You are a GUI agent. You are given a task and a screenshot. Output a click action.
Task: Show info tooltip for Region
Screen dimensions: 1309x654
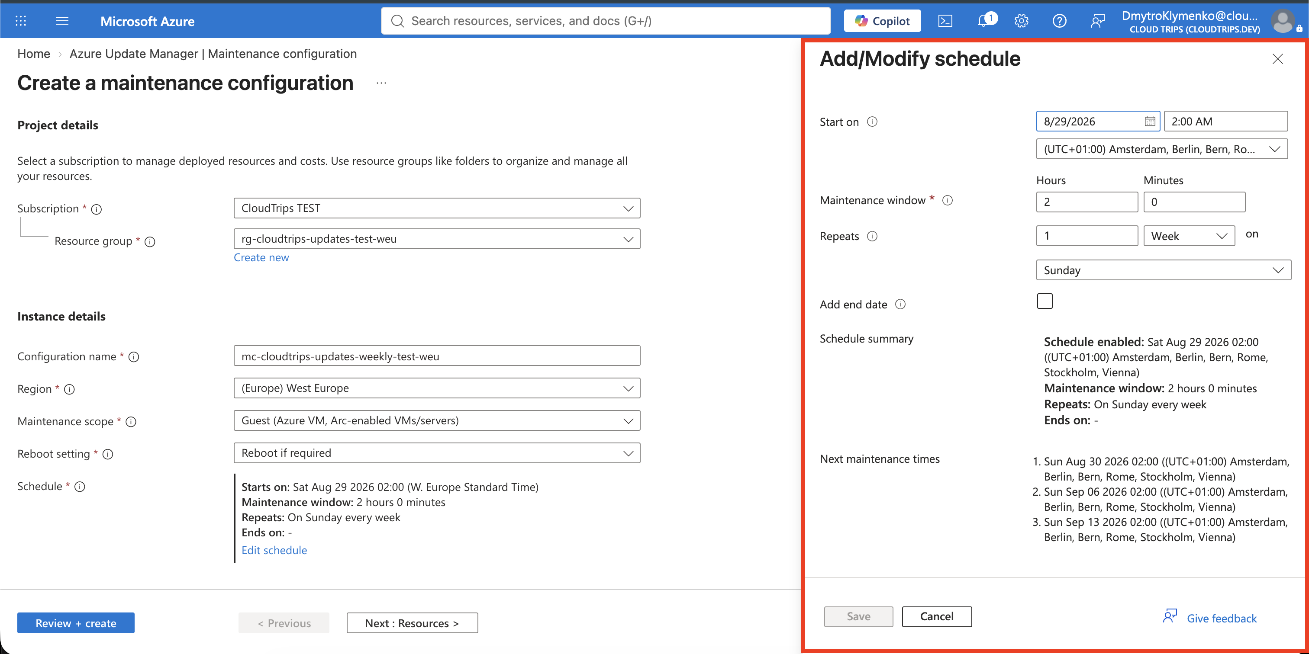[69, 389]
